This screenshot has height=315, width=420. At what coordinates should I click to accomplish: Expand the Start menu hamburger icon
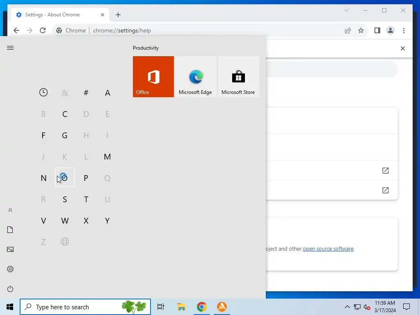(10, 48)
